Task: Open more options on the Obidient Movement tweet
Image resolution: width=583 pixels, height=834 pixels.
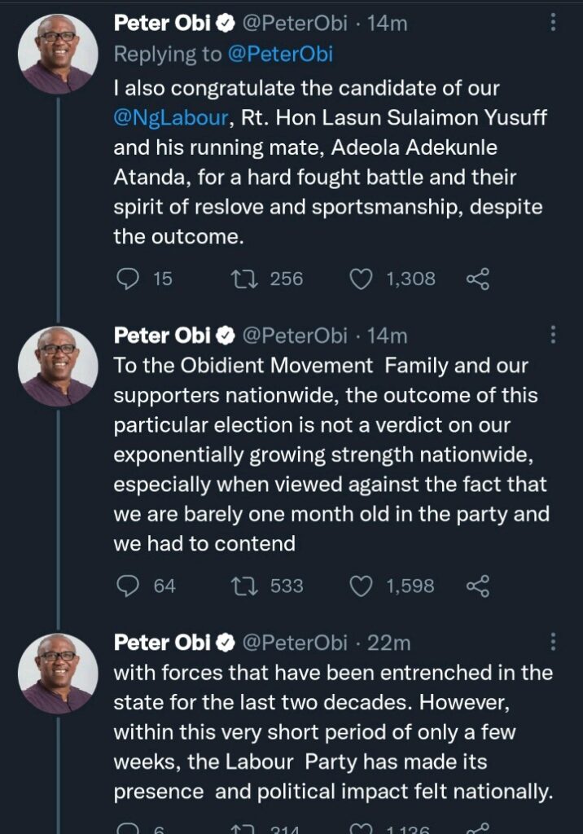Action: pos(554,335)
